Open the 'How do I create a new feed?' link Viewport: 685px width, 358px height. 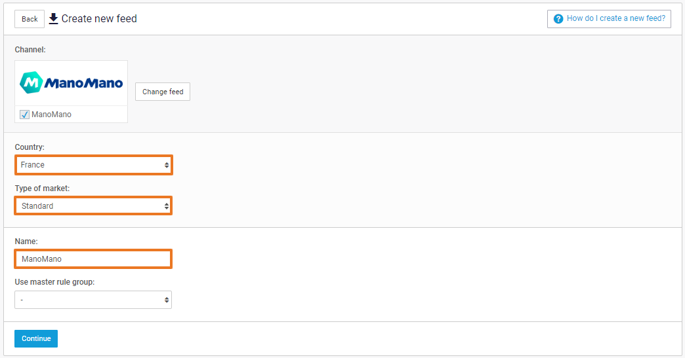(615, 18)
